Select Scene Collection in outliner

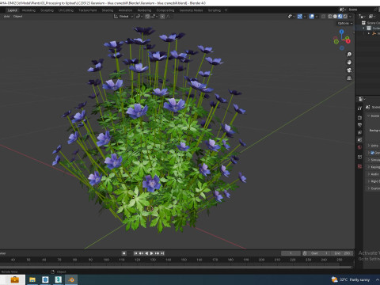point(373,23)
